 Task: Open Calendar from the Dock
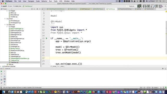coord(18,92)
